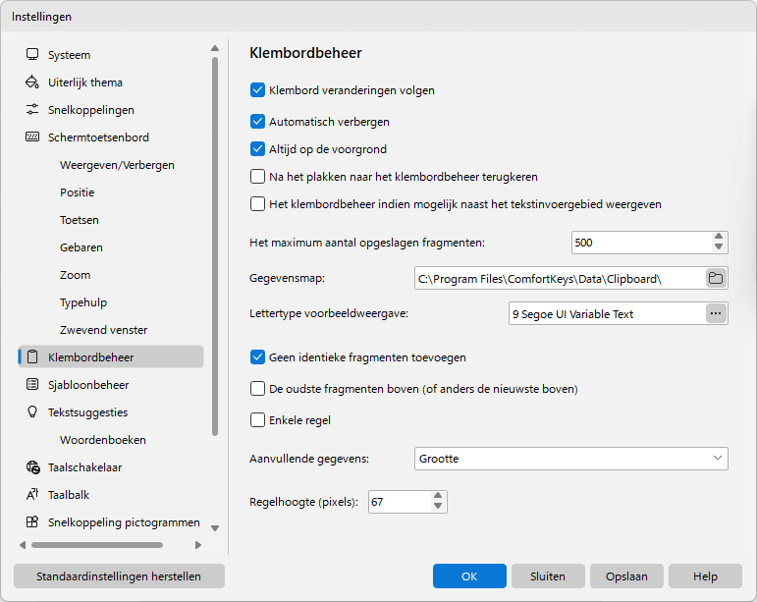Click sidebar horizontal scroll right arrow

198,545
